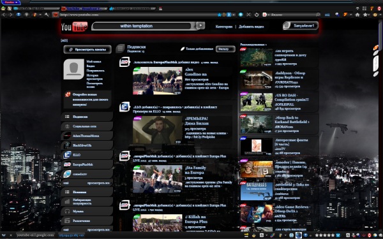Click the Мой канал link beside avatar
Viewport: 383px width, 239px height.
94,61
